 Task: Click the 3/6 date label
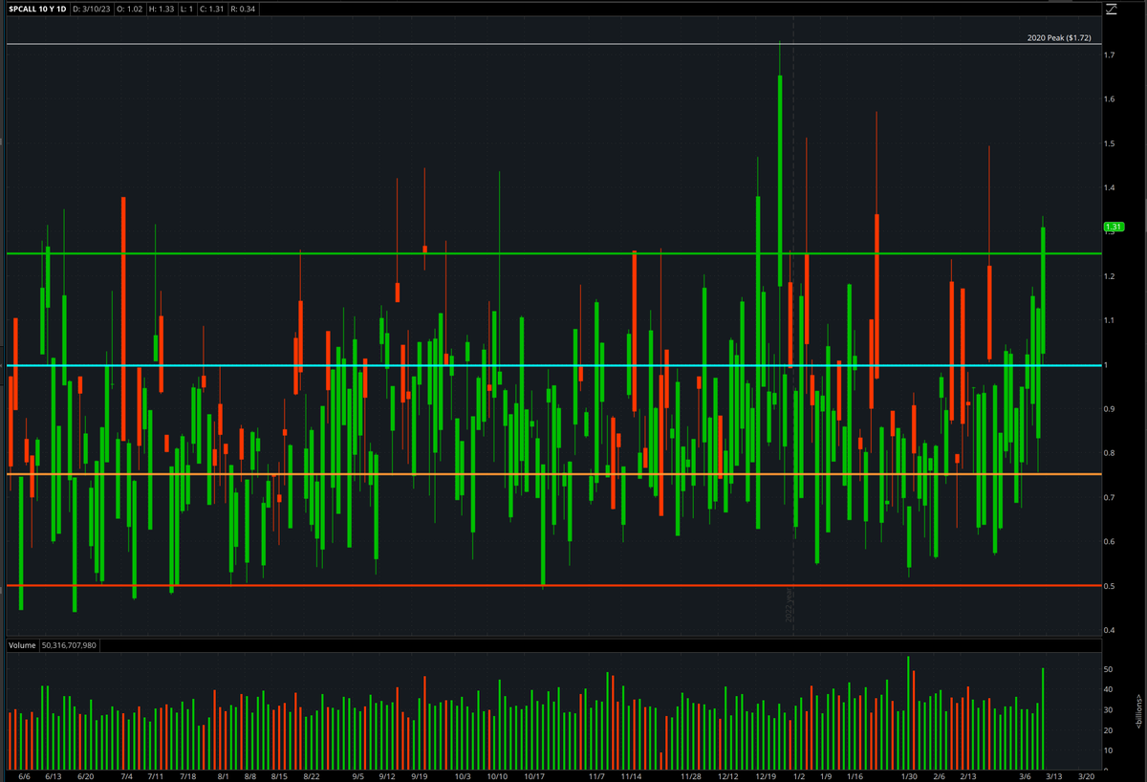point(1025,776)
